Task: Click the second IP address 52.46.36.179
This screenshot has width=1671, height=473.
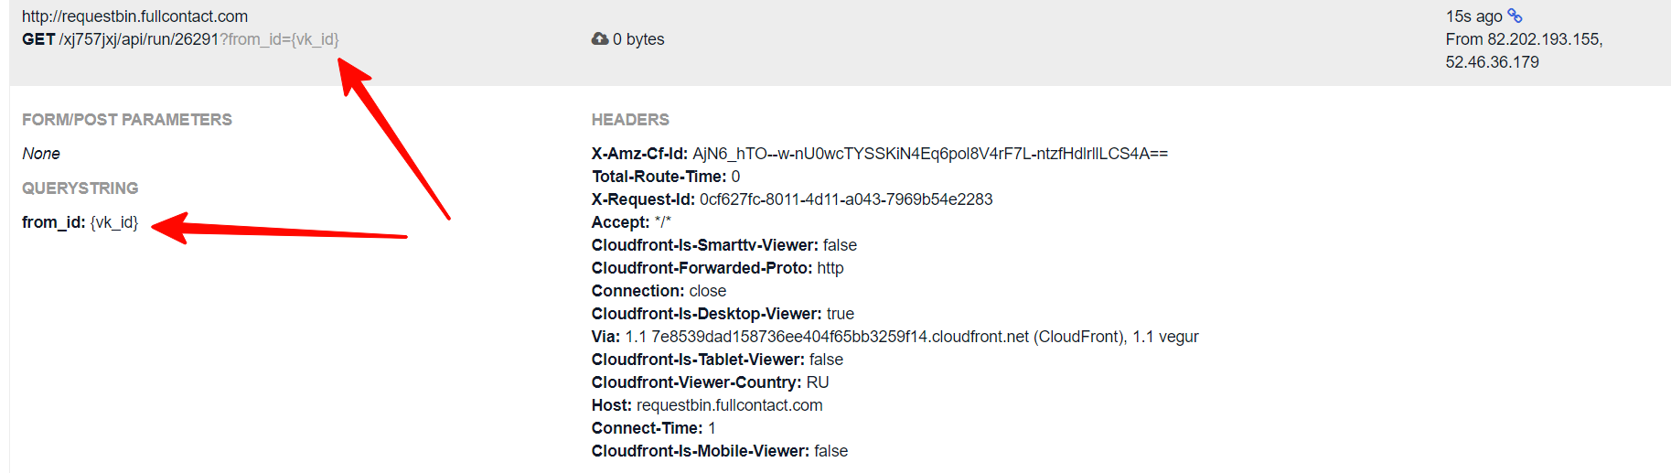Action: tap(1492, 62)
